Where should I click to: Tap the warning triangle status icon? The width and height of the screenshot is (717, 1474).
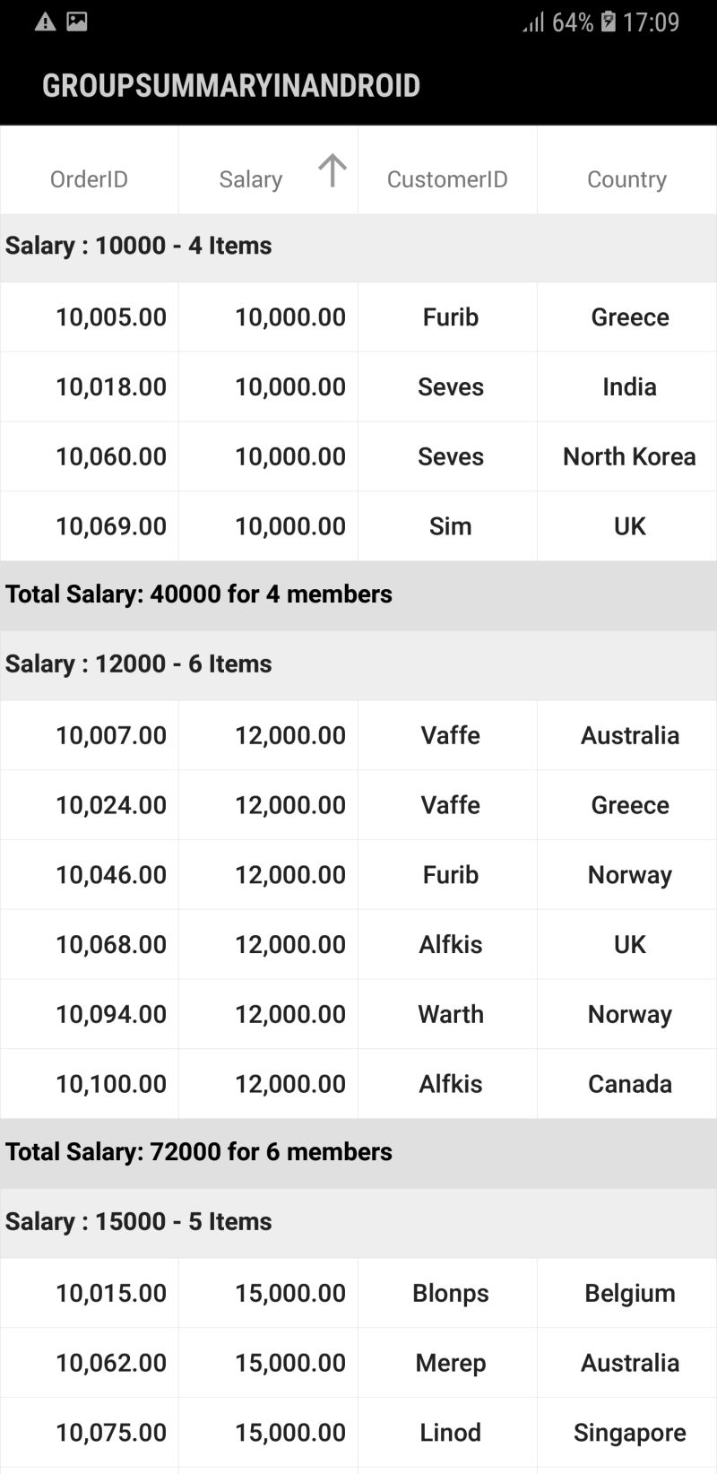45,22
